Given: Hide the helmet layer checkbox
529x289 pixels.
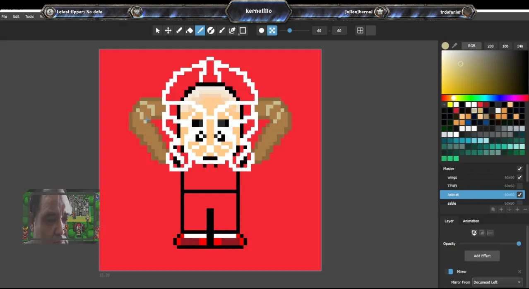Looking at the screenshot, I should click(x=519, y=194).
